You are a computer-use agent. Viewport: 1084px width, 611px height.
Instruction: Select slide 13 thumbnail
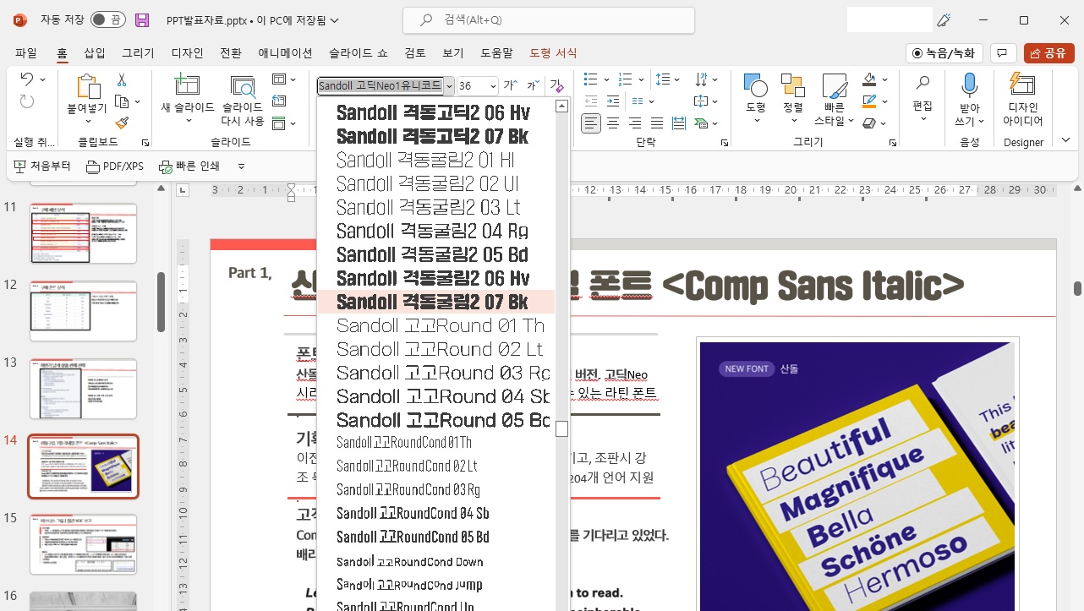tap(83, 389)
